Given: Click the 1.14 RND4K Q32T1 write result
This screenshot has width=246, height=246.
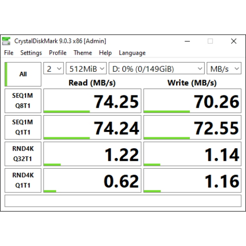Looking at the screenshot, I should tap(192, 154).
